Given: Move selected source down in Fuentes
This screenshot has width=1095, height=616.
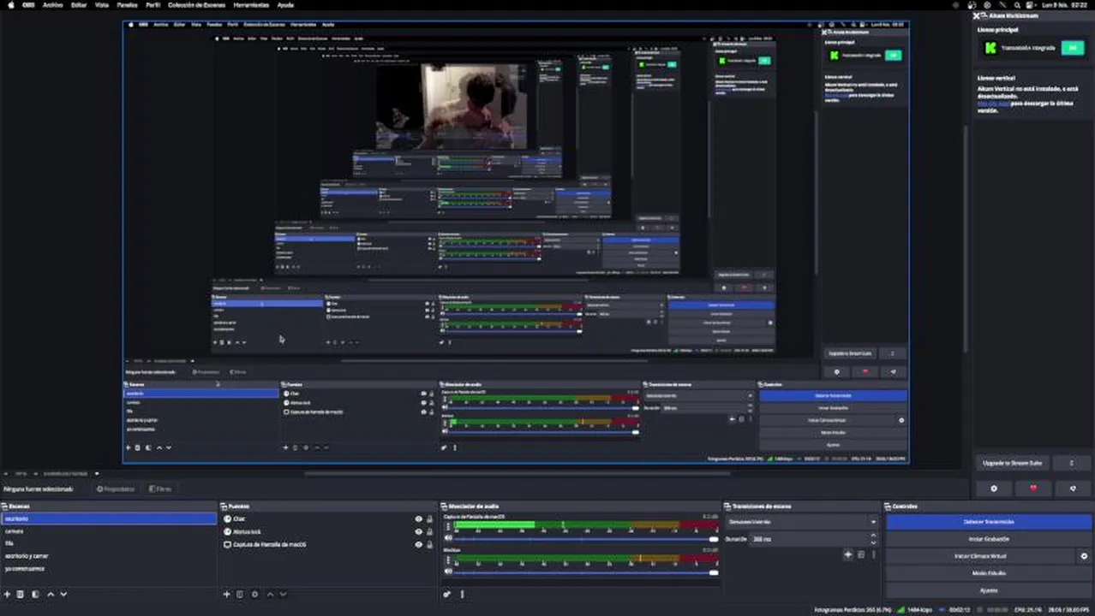Looking at the screenshot, I should coord(284,594).
